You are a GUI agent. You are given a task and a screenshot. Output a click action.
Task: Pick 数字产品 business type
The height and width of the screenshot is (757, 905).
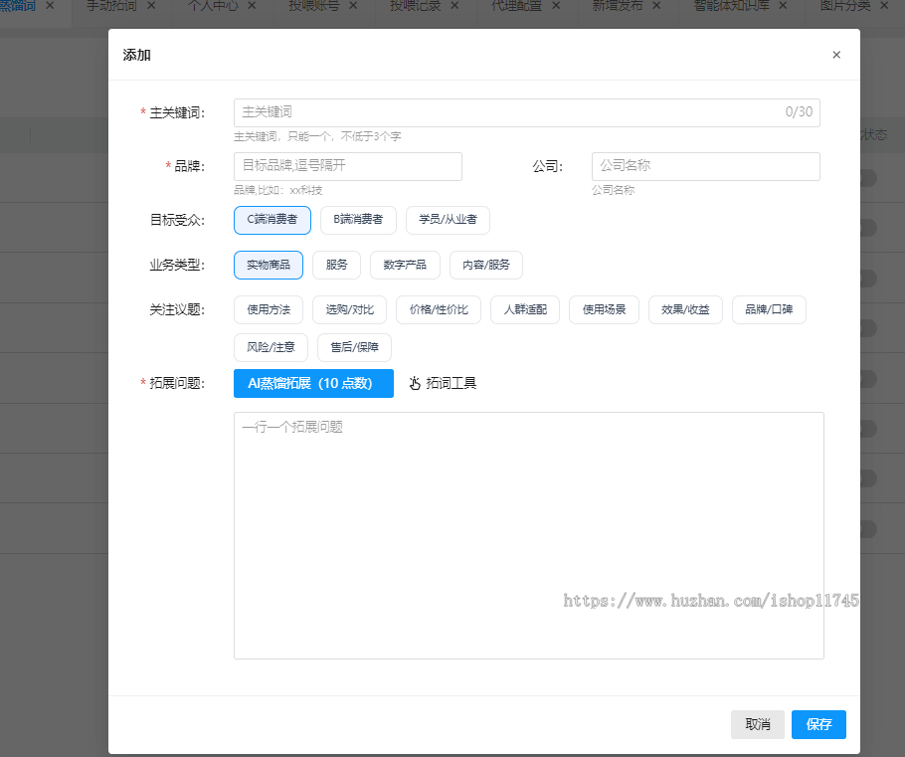pyautogui.click(x=405, y=265)
